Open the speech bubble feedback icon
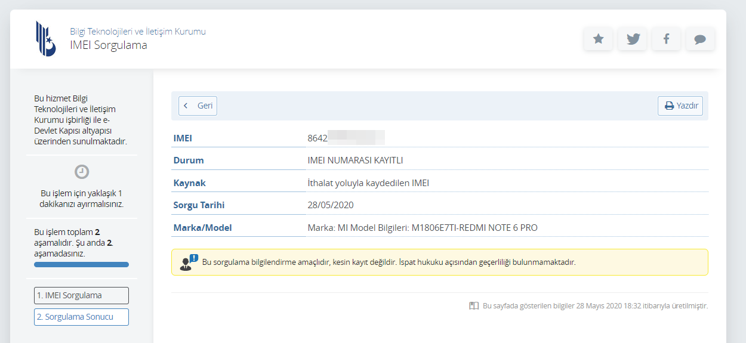This screenshot has height=343, width=746. coord(700,39)
